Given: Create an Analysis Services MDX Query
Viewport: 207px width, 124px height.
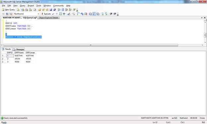Looking at the screenshot, I should coord(23,10).
